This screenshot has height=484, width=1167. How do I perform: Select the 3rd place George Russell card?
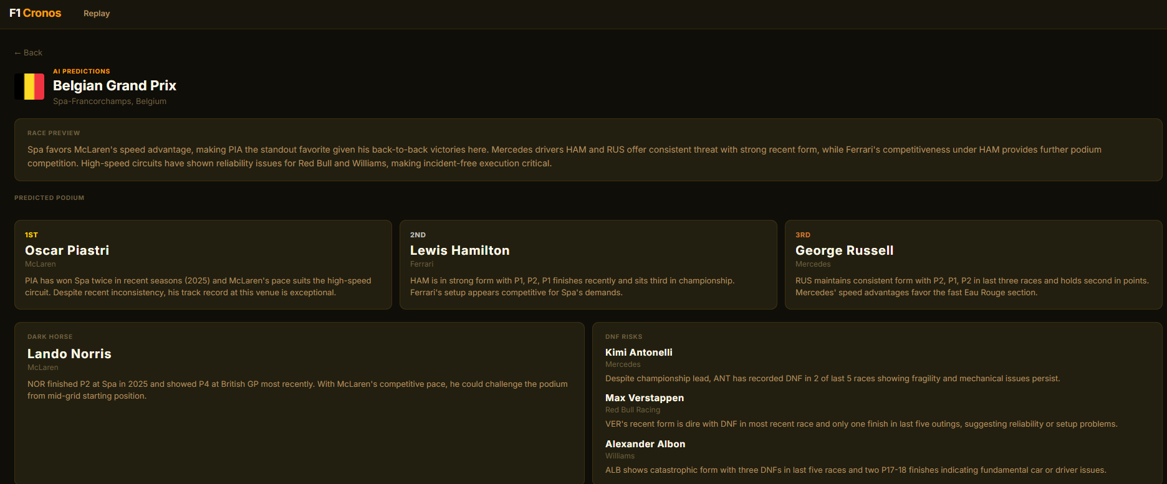pyautogui.click(x=973, y=265)
